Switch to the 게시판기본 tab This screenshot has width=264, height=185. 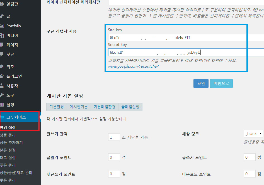pos(79,107)
